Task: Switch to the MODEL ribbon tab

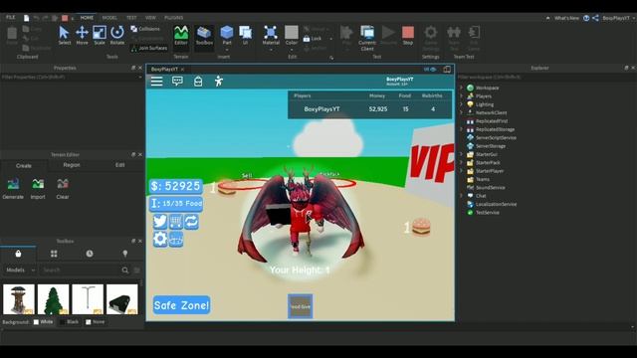Action: [109, 18]
